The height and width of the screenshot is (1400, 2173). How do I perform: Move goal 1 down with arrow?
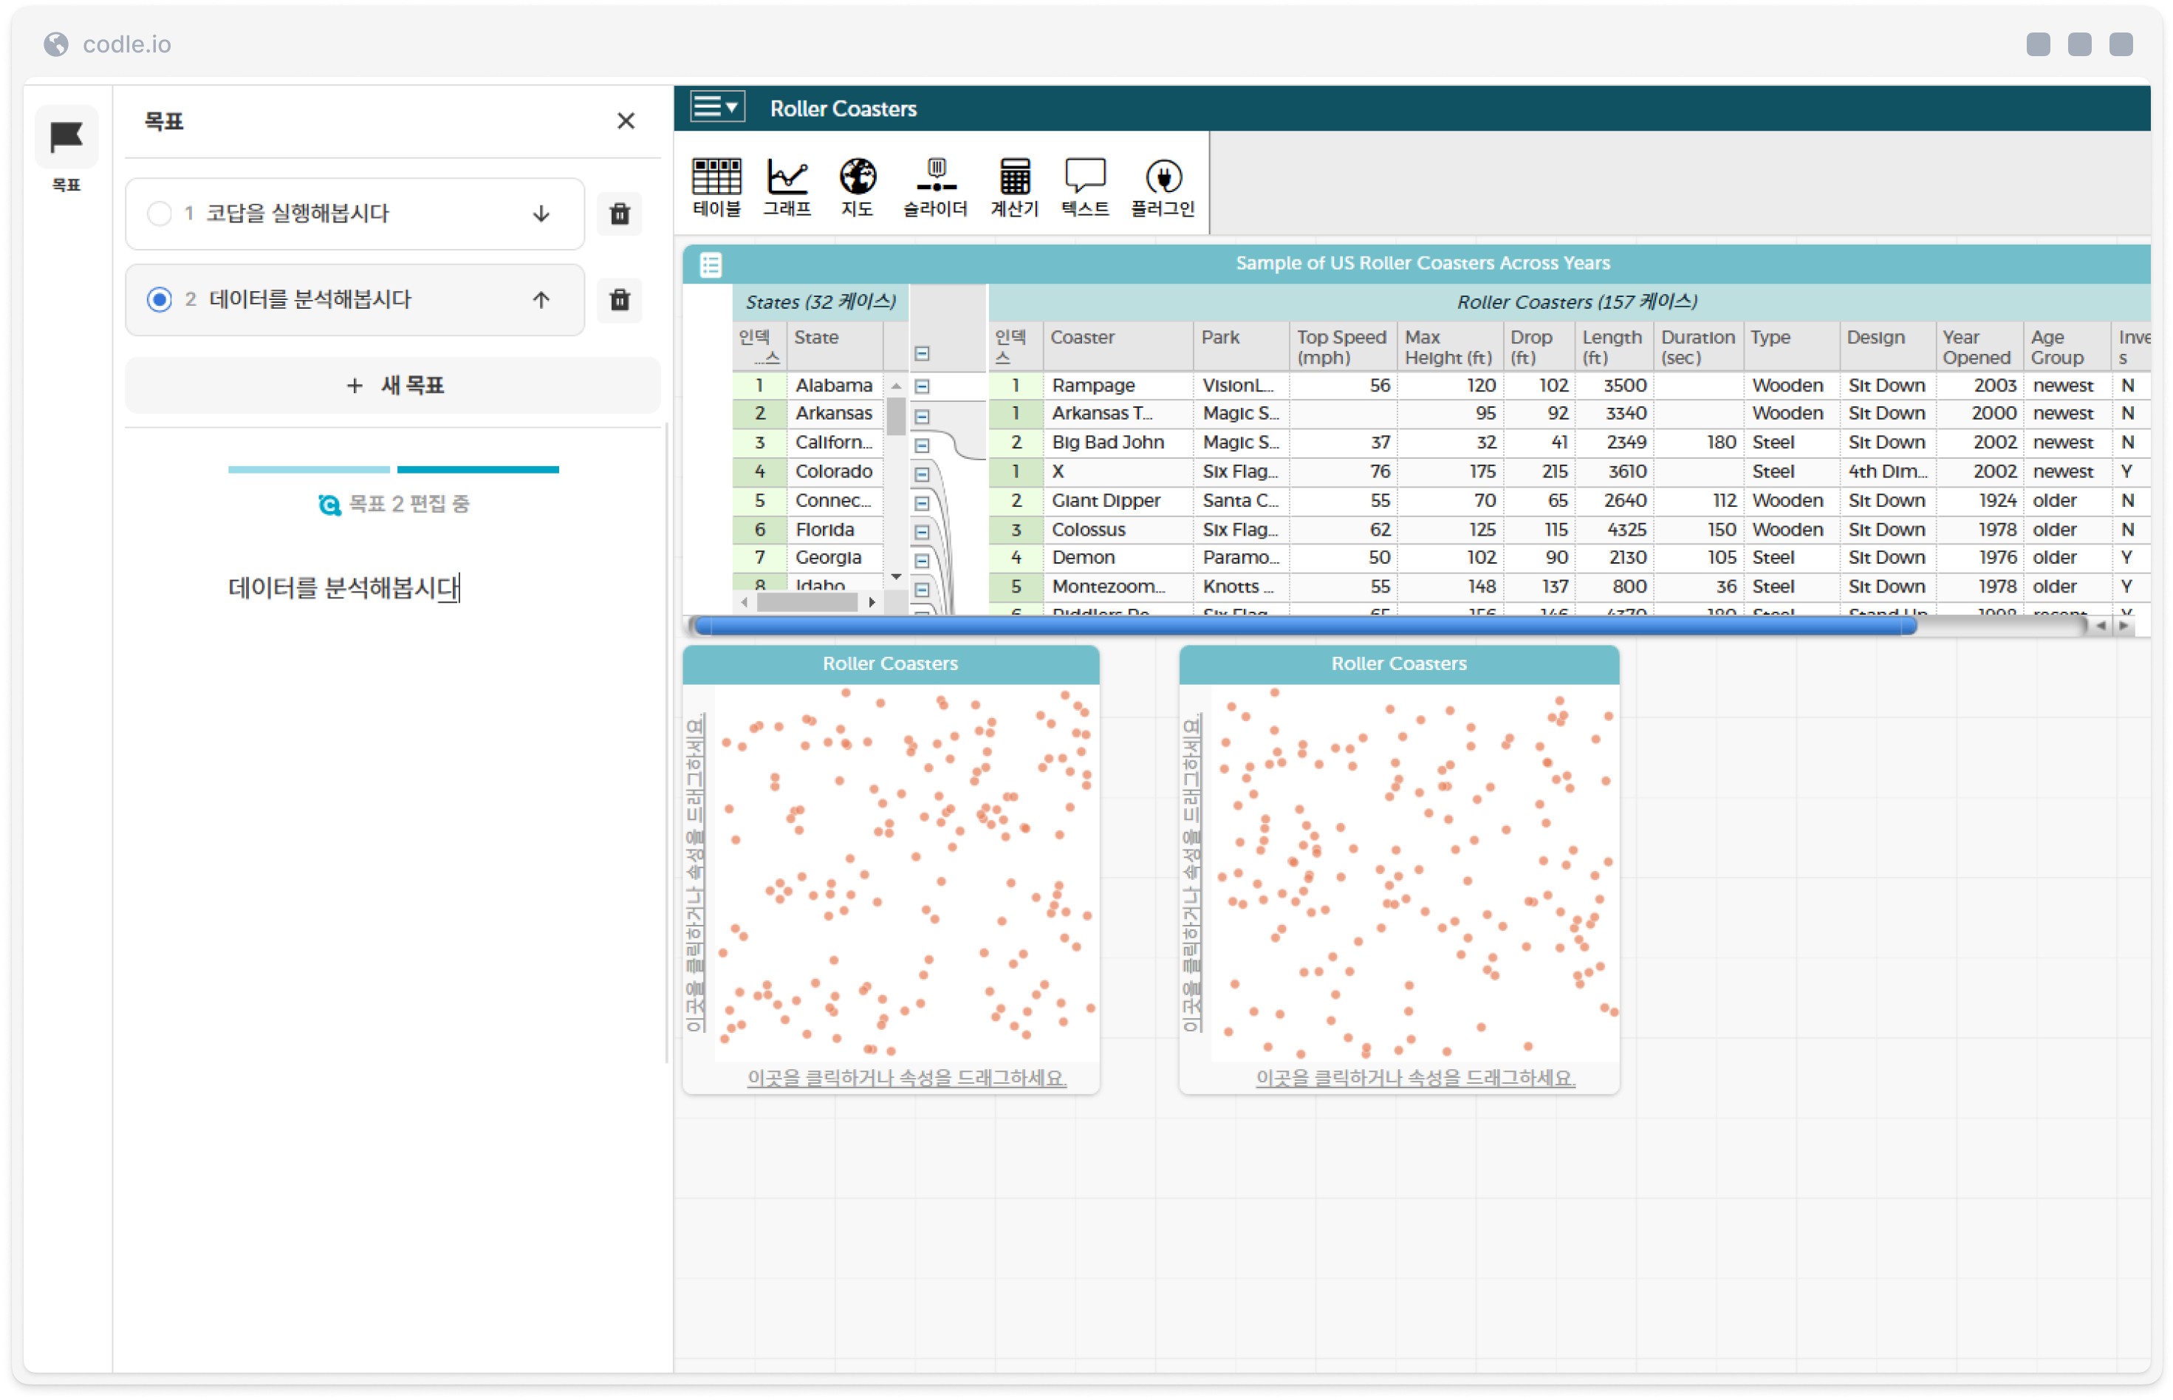coord(541,214)
